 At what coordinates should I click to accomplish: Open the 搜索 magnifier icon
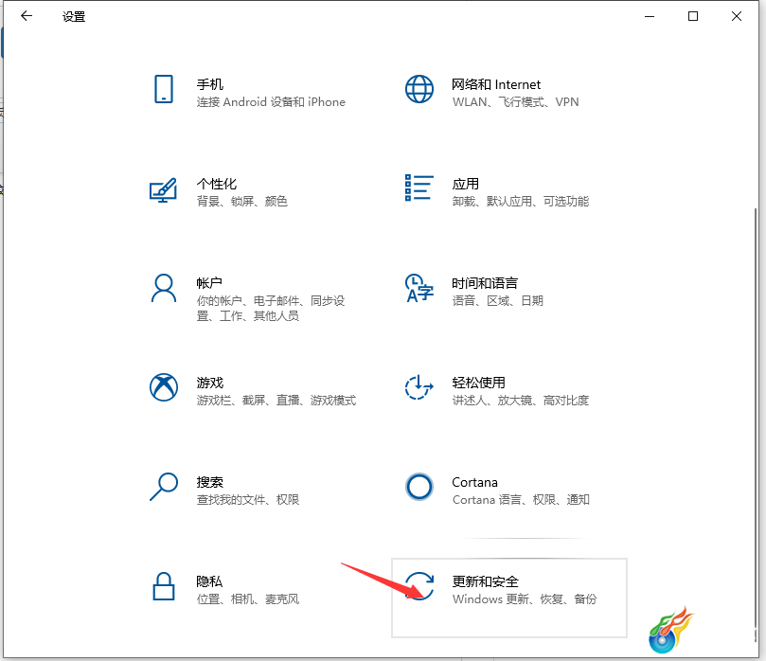(x=164, y=487)
